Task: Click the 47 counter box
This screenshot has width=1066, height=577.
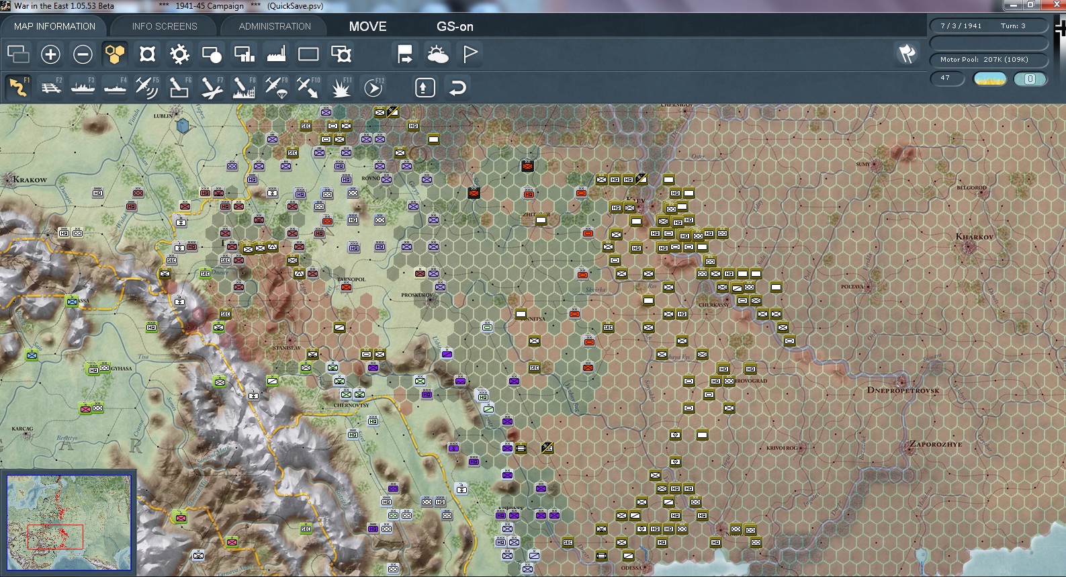Action: [x=947, y=78]
